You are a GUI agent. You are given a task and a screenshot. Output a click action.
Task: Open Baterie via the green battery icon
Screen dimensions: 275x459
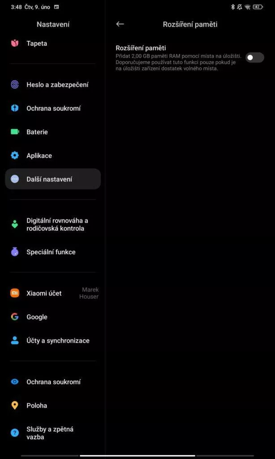click(x=15, y=132)
